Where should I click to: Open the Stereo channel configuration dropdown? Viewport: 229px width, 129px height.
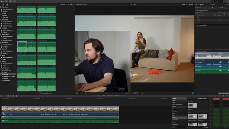(x=220, y=53)
